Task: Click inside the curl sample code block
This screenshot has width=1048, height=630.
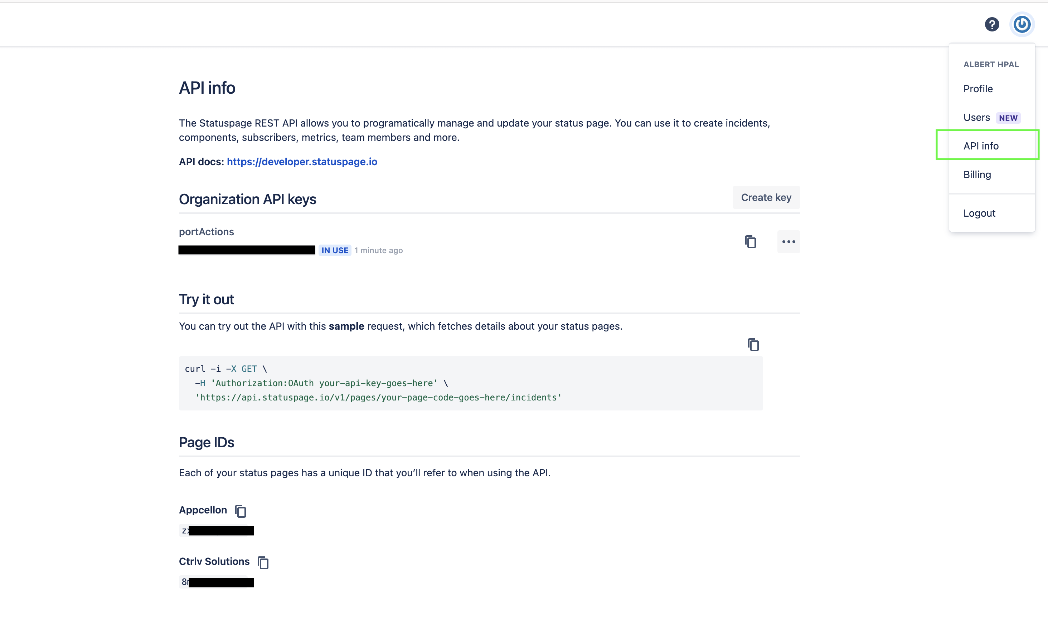Action: pyautogui.click(x=471, y=383)
